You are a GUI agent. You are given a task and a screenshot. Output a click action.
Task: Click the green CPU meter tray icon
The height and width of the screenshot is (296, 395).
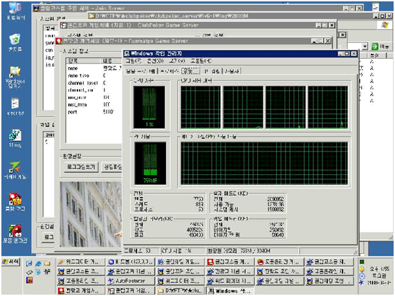click(x=362, y=262)
